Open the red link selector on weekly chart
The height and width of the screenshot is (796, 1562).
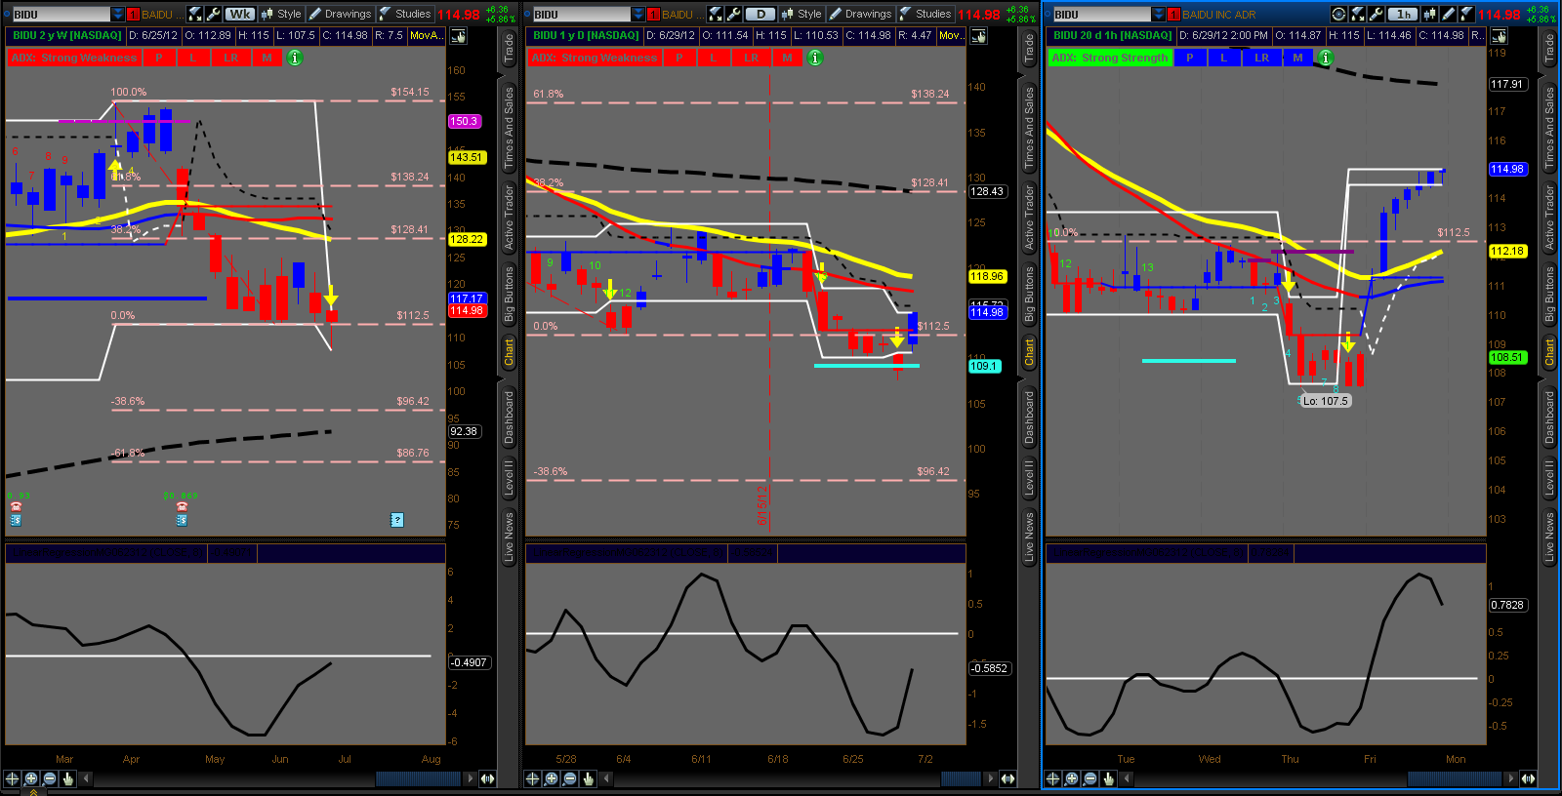point(134,14)
